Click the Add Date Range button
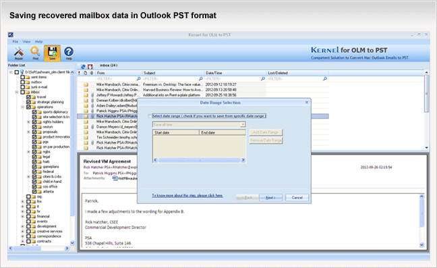Image resolution: width=437 pixels, height=268 pixels. (x=266, y=132)
